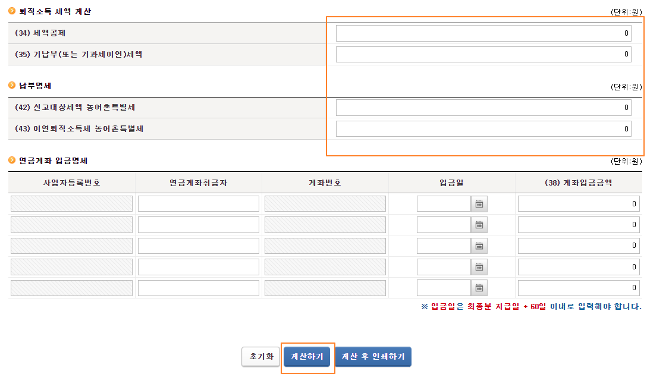Click fourth row (38) 계좌입금금액 field
The image size is (647, 374).
pyautogui.click(x=579, y=267)
